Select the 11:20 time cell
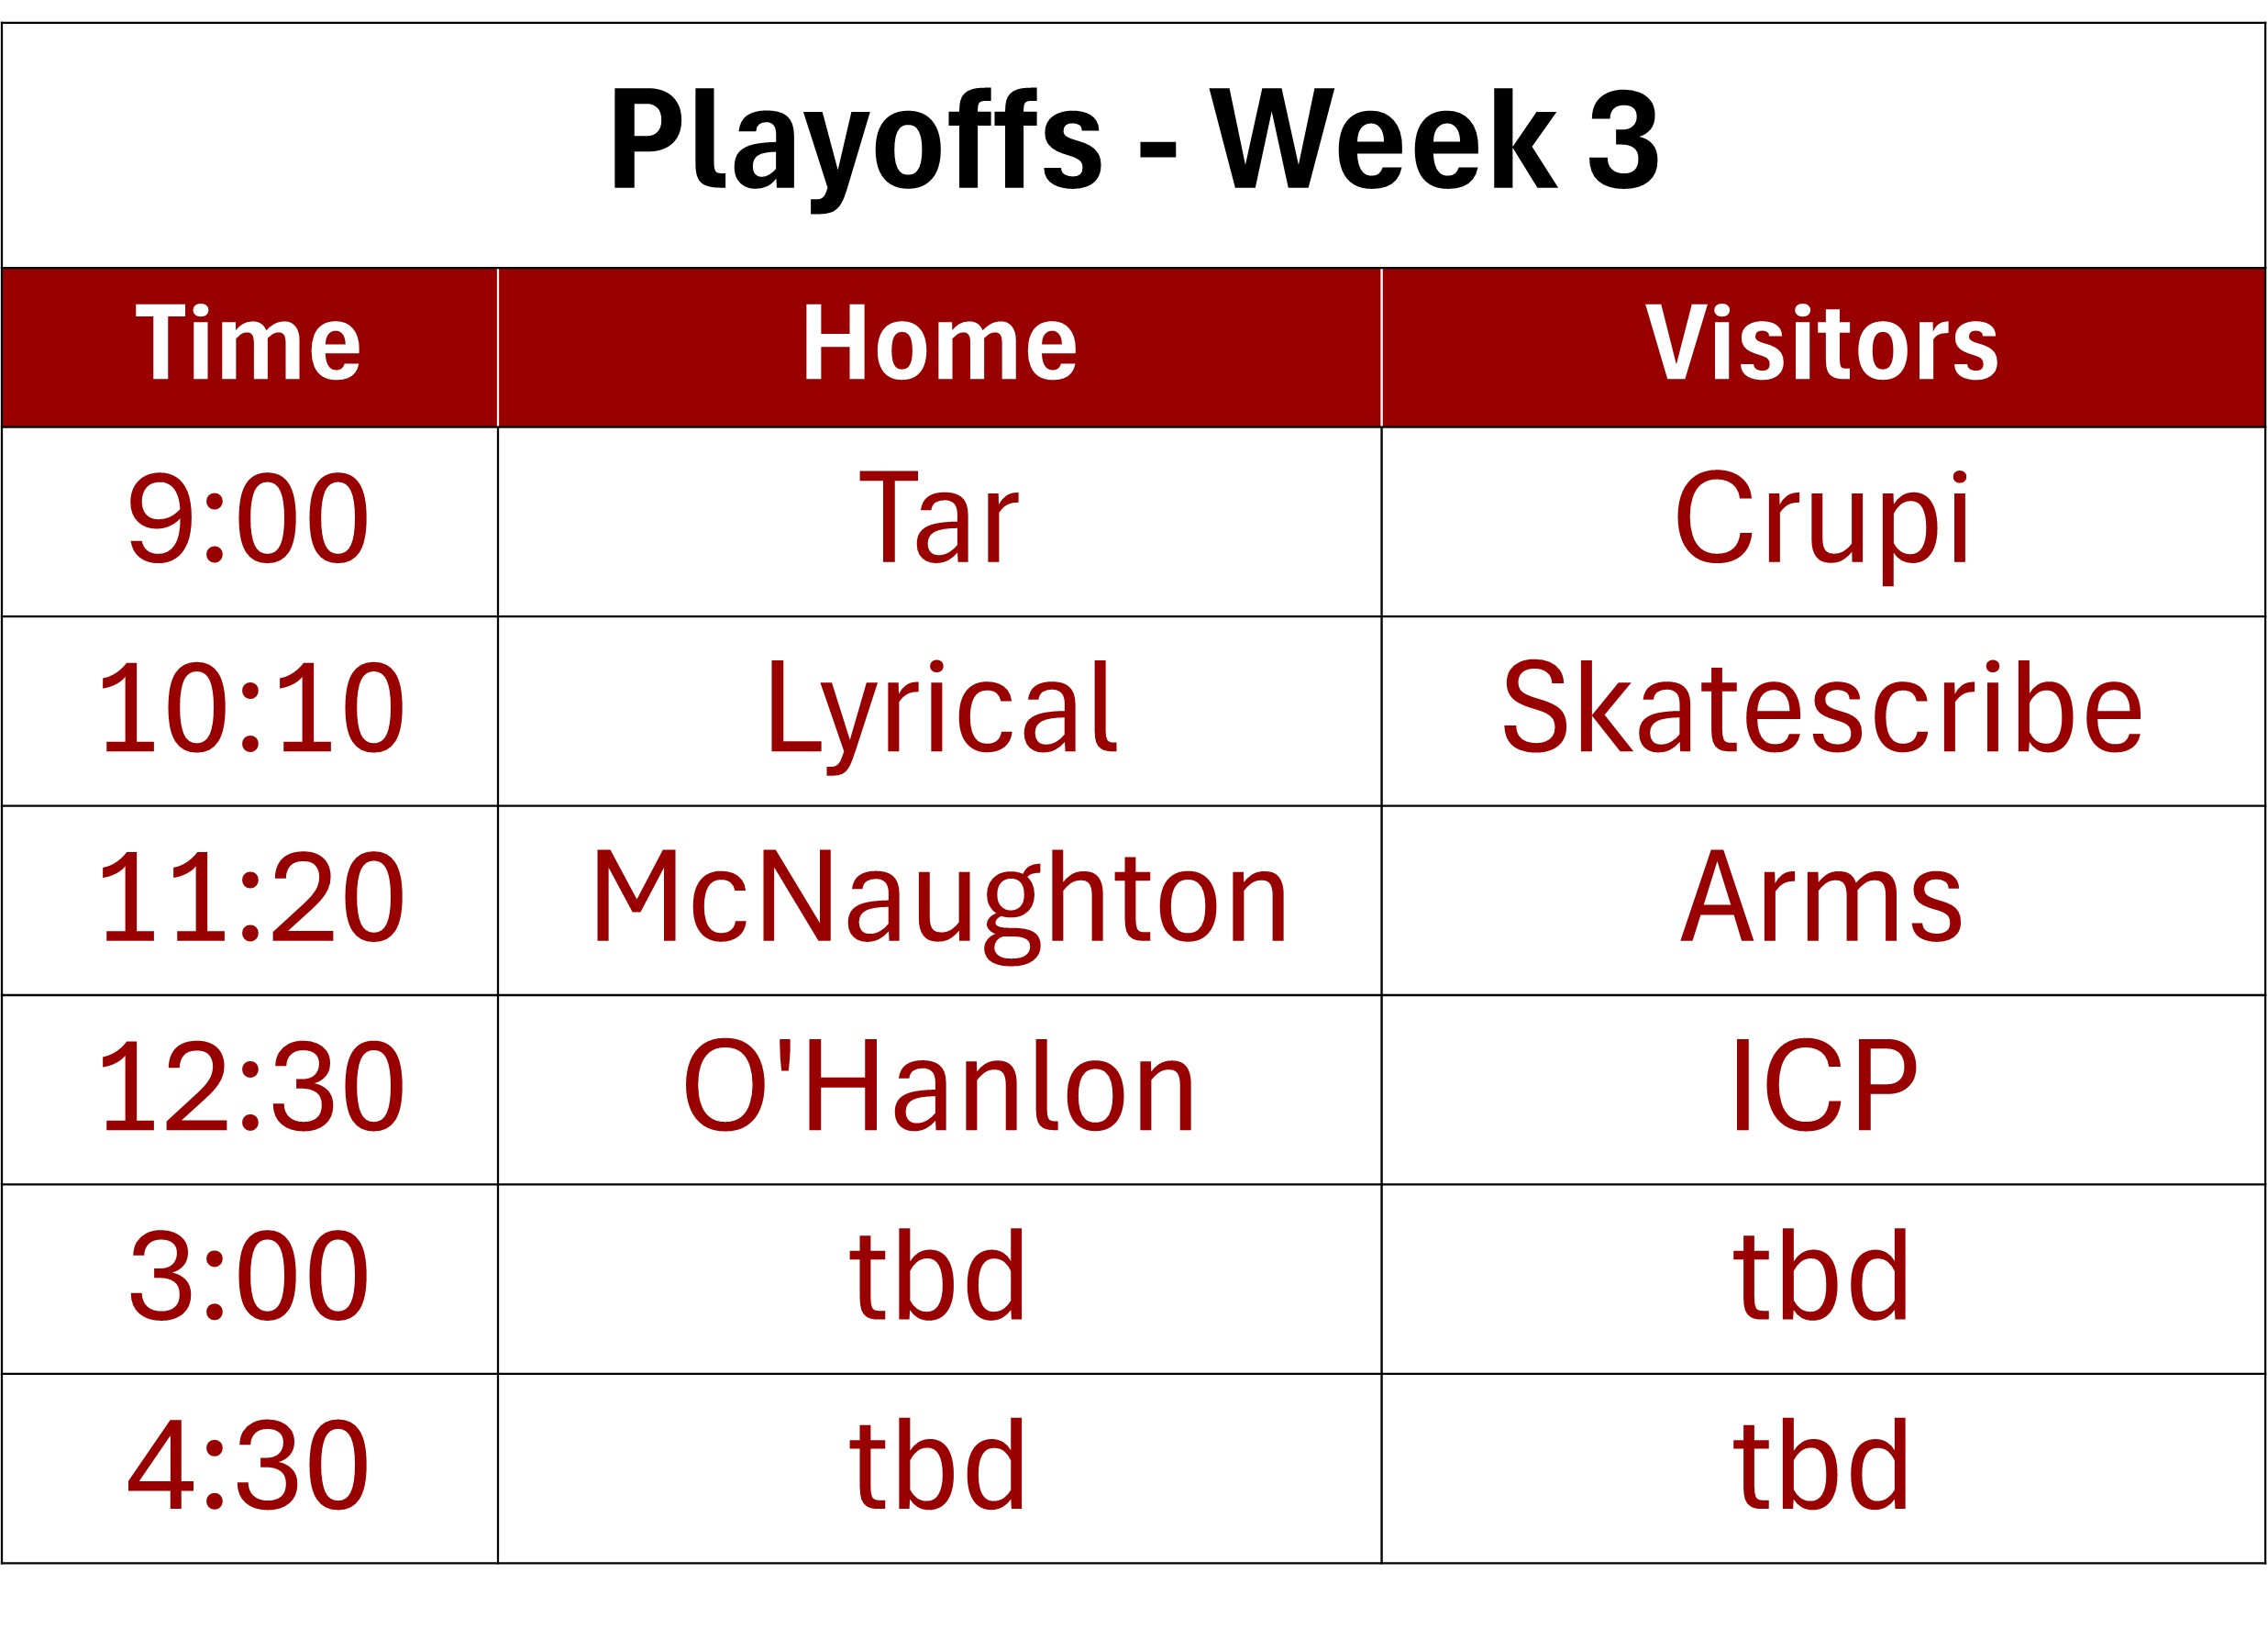This screenshot has width=2268, height=1628. [x=250, y=898]
